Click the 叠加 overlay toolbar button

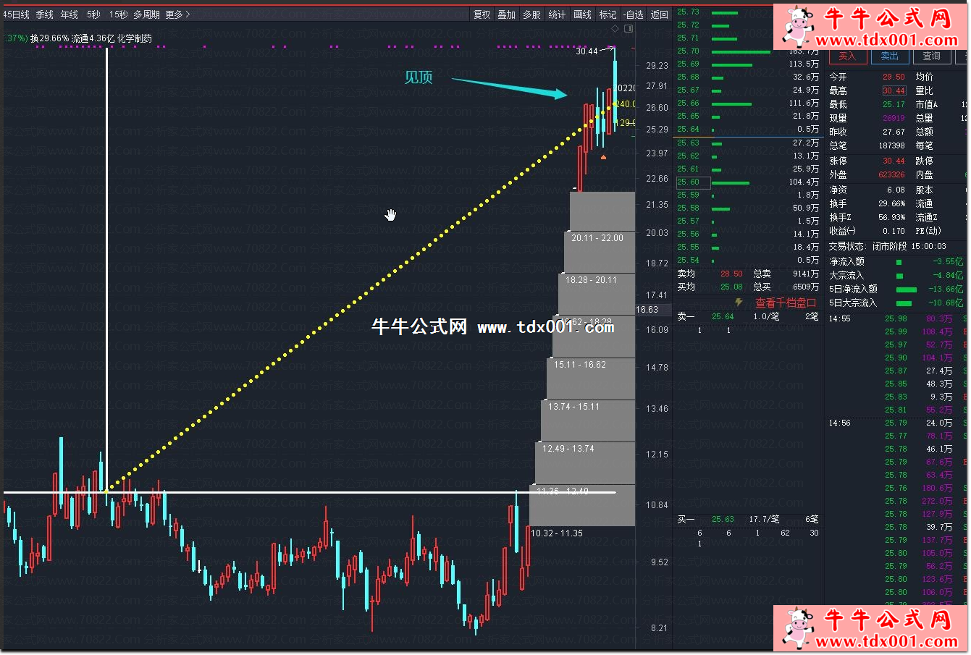pos(507,14)
